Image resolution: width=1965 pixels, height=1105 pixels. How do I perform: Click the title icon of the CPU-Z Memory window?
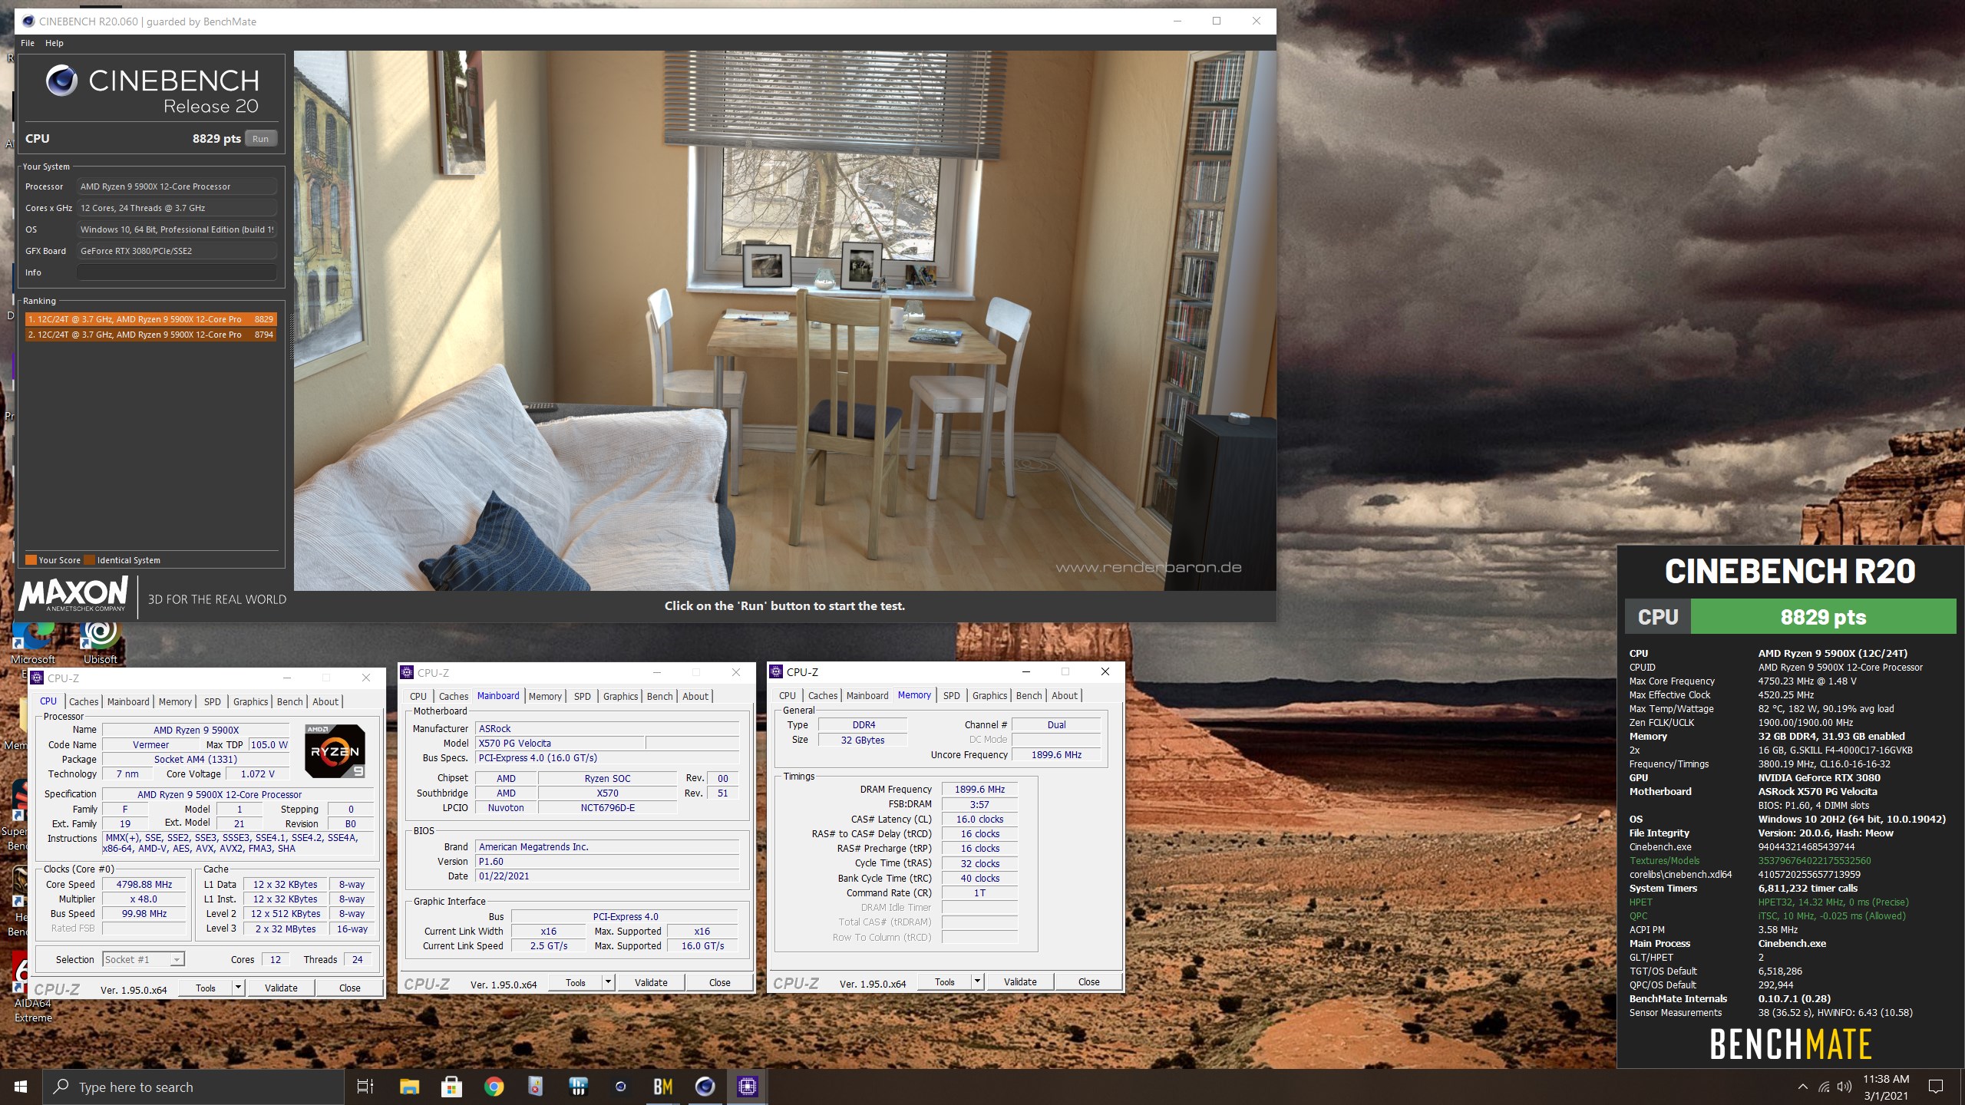(x=776, y=671)
